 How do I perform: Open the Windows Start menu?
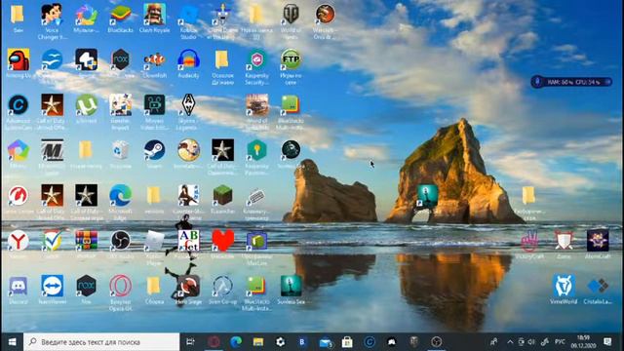[x=12, y=342]
